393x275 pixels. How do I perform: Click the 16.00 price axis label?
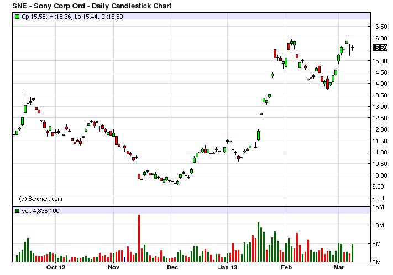click(x=380, y=38)
